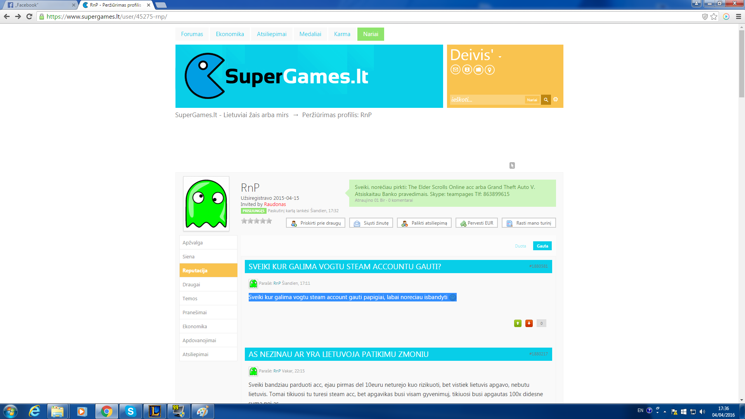Image resolution: width=745 pixels, height=419 pixels.
Task: Click the Palikti atsiliepimą button
Action: (x=424, y=223)
